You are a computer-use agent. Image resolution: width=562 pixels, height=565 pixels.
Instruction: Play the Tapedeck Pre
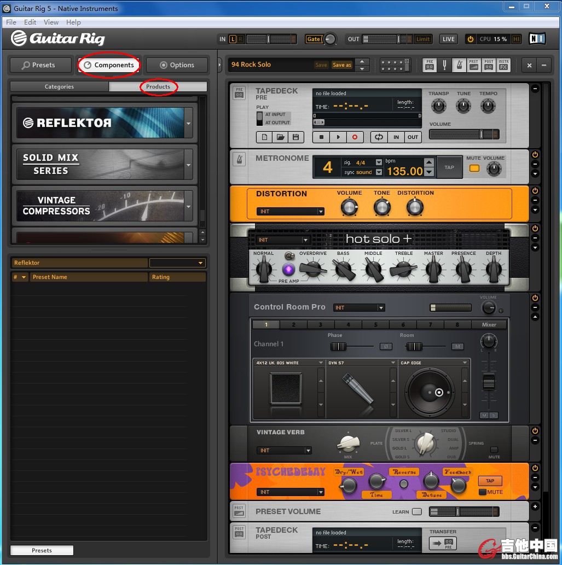(338, 137)
